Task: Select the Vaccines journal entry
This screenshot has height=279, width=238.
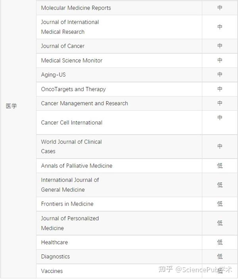Action: click(52, 271)
